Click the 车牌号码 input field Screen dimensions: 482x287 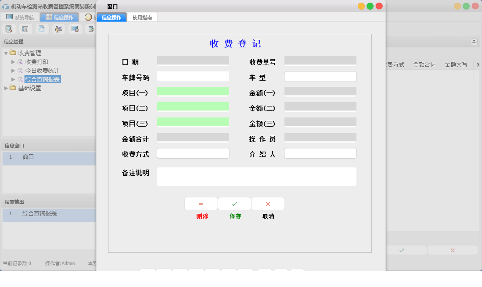(193, 76)
